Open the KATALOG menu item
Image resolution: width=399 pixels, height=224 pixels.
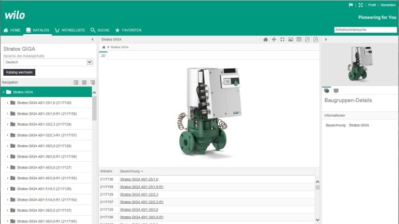point(37,30)
